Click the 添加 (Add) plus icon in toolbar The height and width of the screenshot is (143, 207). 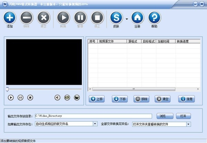tap(10, 17)
